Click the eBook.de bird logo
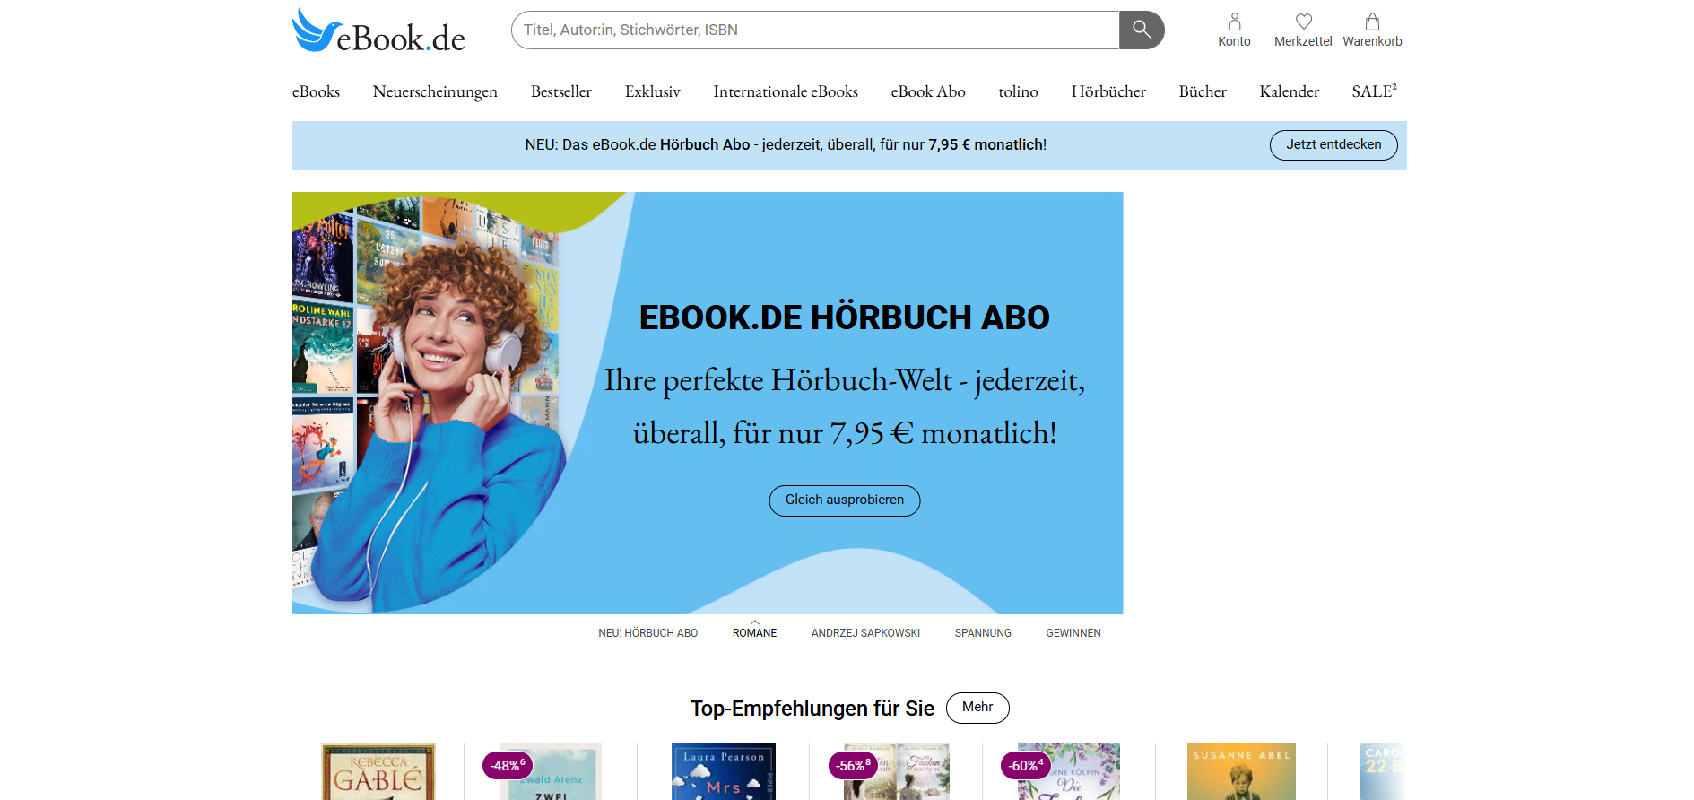Viewport: 1694px width, 800px height. [378, 30]
